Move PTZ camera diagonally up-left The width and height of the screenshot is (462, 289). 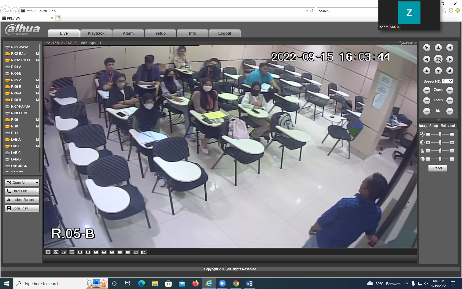[427, 48]
